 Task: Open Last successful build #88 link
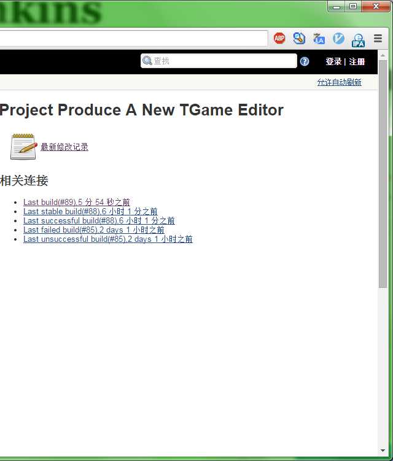click(x=99, y=220)
